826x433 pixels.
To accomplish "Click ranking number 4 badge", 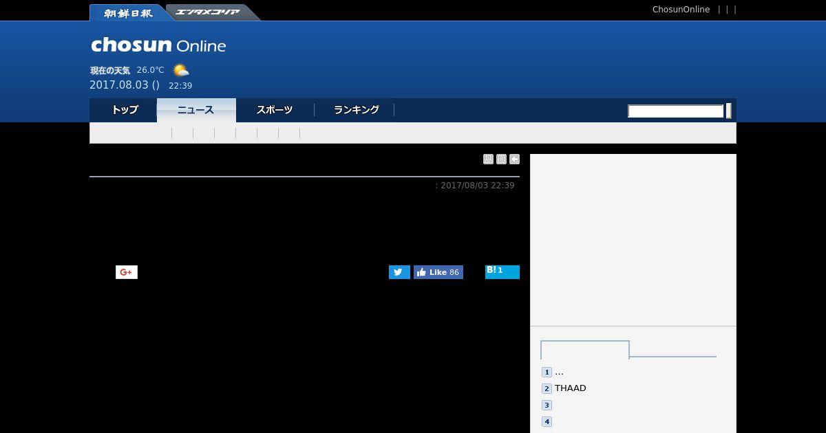I will [x=547, y=422].
